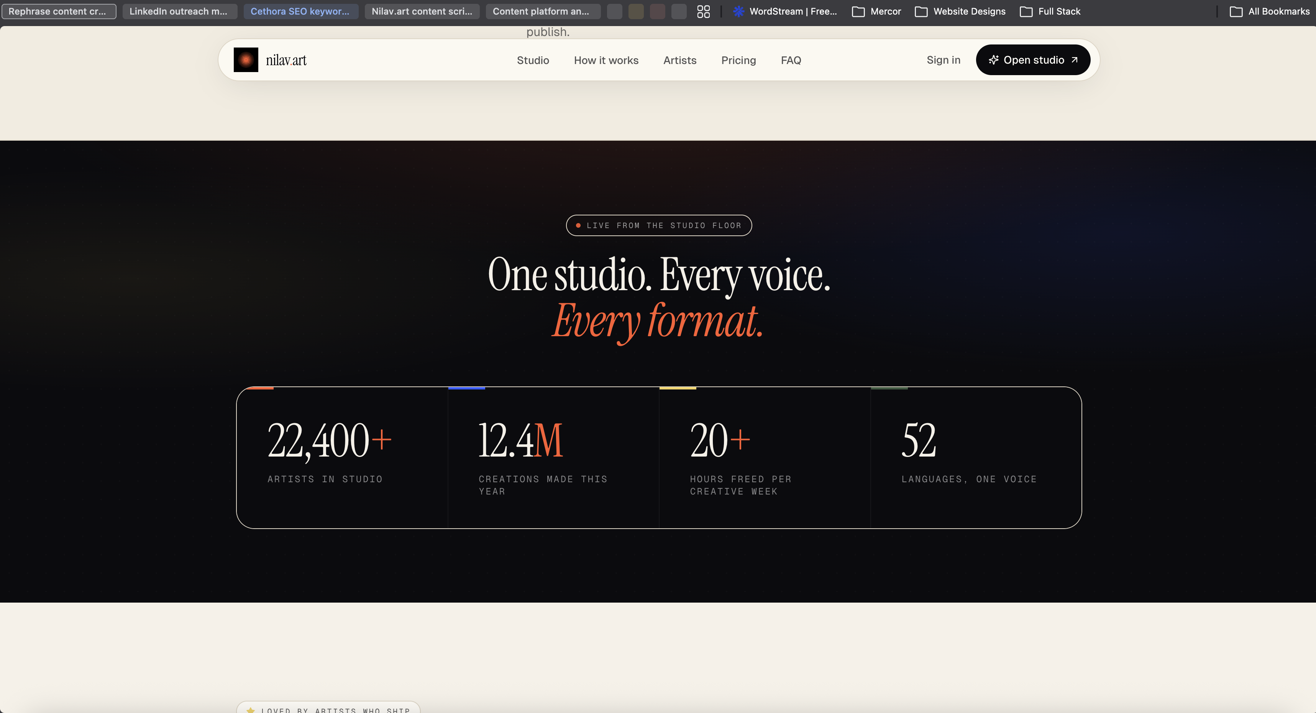Go to Studio nav link
Image resolution: width=1316 pixels, height=713 pixels.
point(533,60)
